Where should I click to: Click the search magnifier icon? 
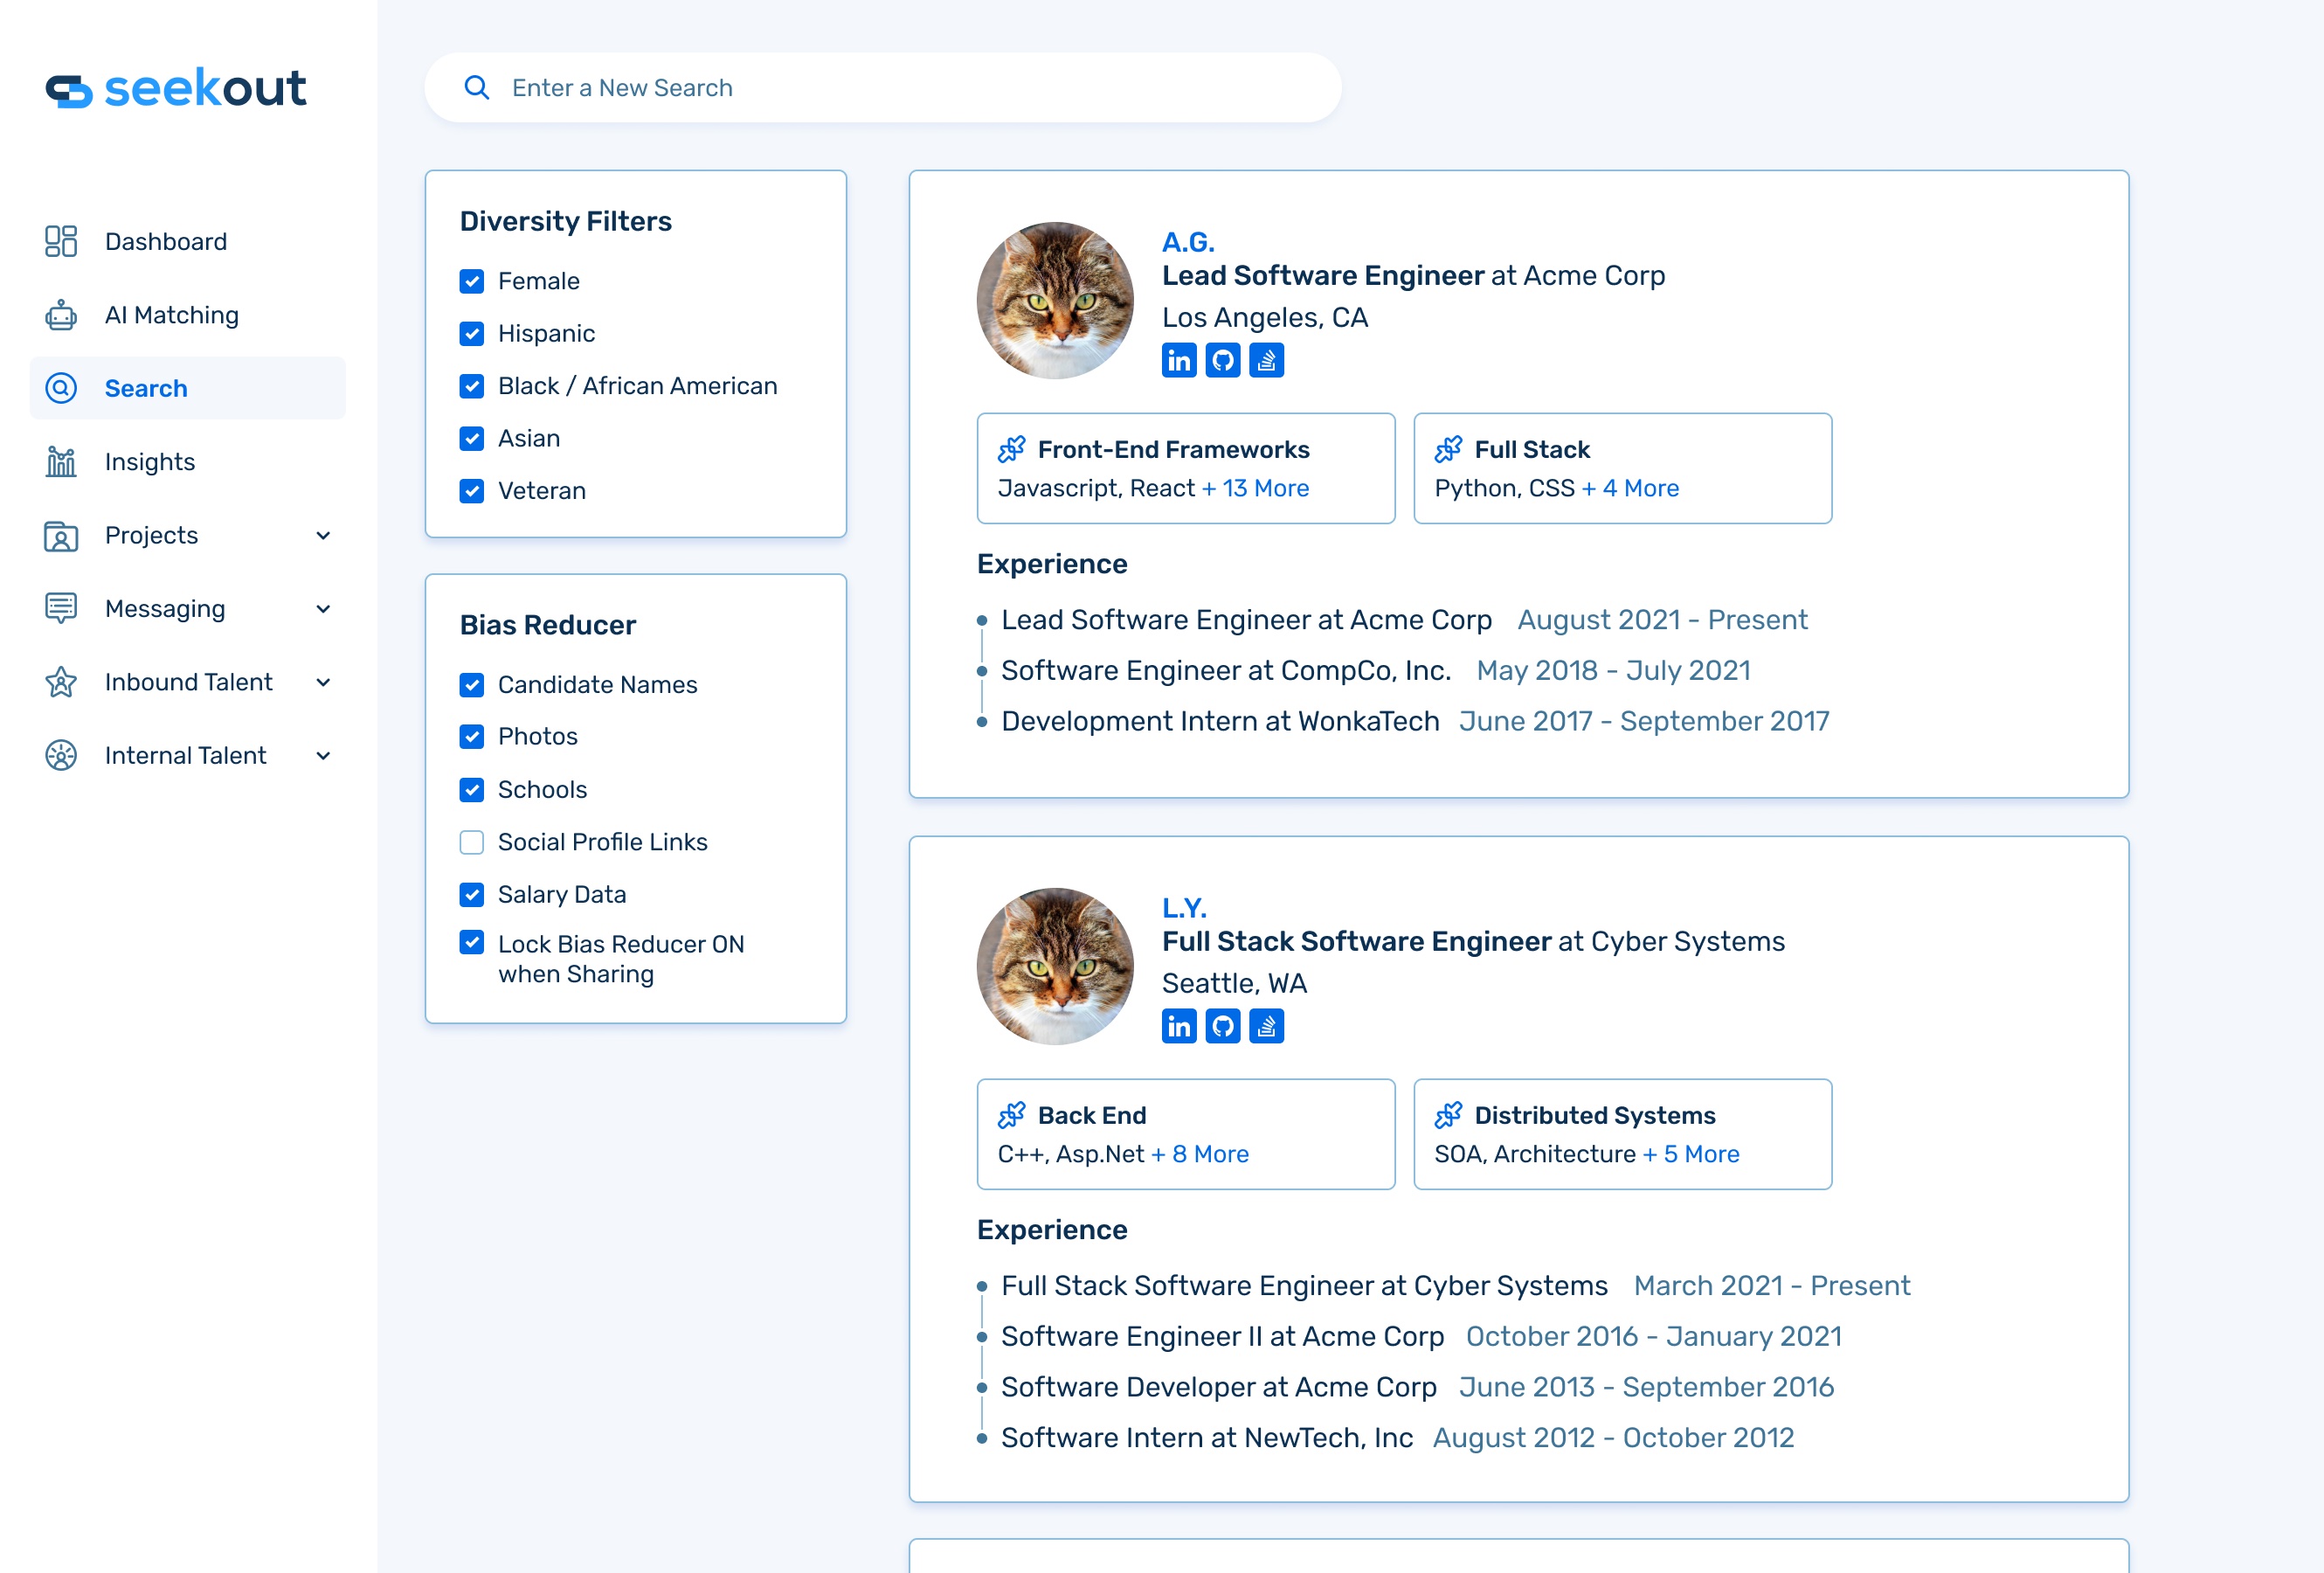(477, 88)
